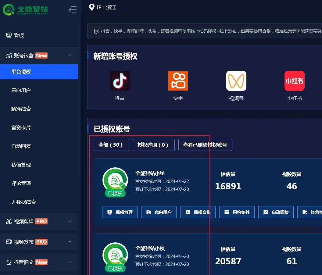Click account name 全能智站小秋

[150, 248]
